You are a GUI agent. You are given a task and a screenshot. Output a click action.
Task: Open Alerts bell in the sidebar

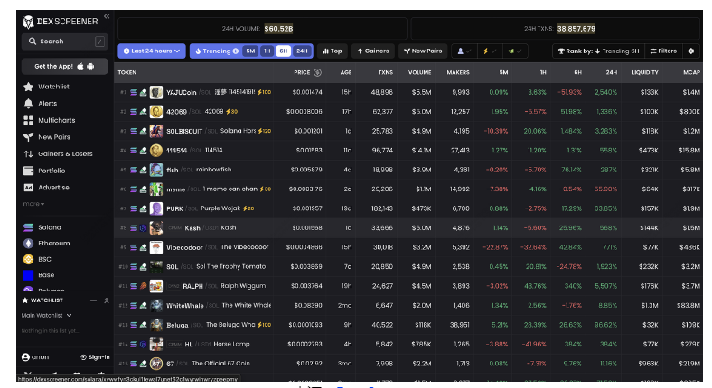[x=28, y=104]
